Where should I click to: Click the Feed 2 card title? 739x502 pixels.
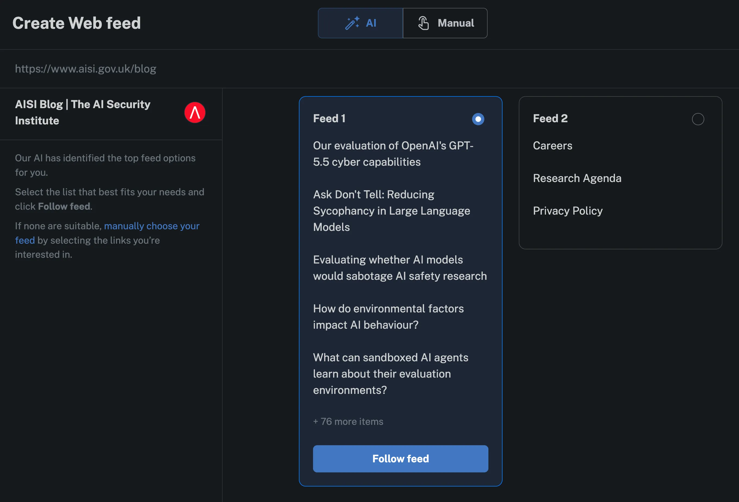click(x=550, y=118)
